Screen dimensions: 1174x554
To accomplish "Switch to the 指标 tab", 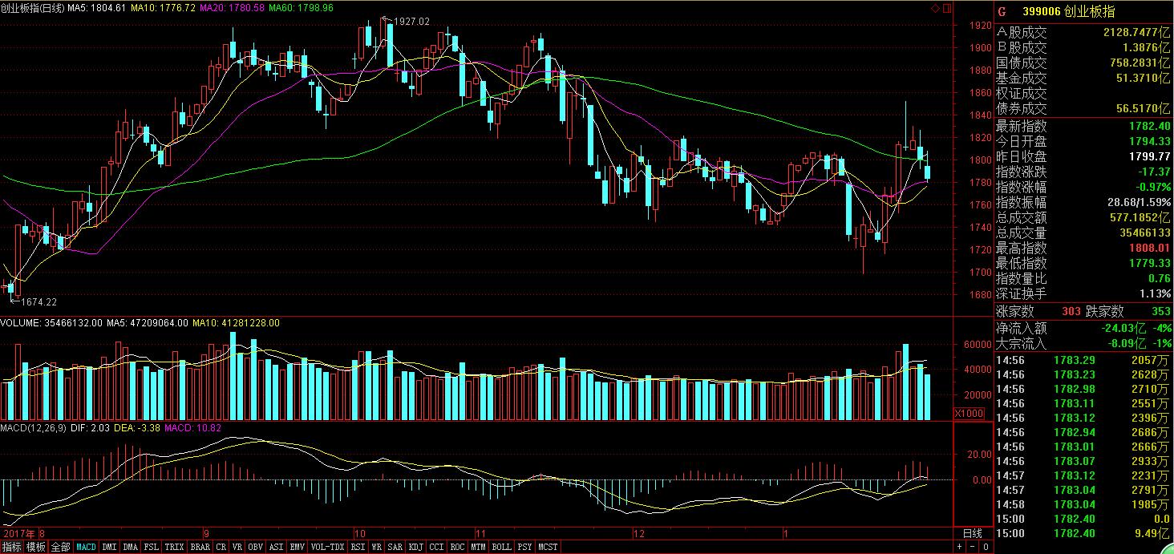I will pos(11,547).
